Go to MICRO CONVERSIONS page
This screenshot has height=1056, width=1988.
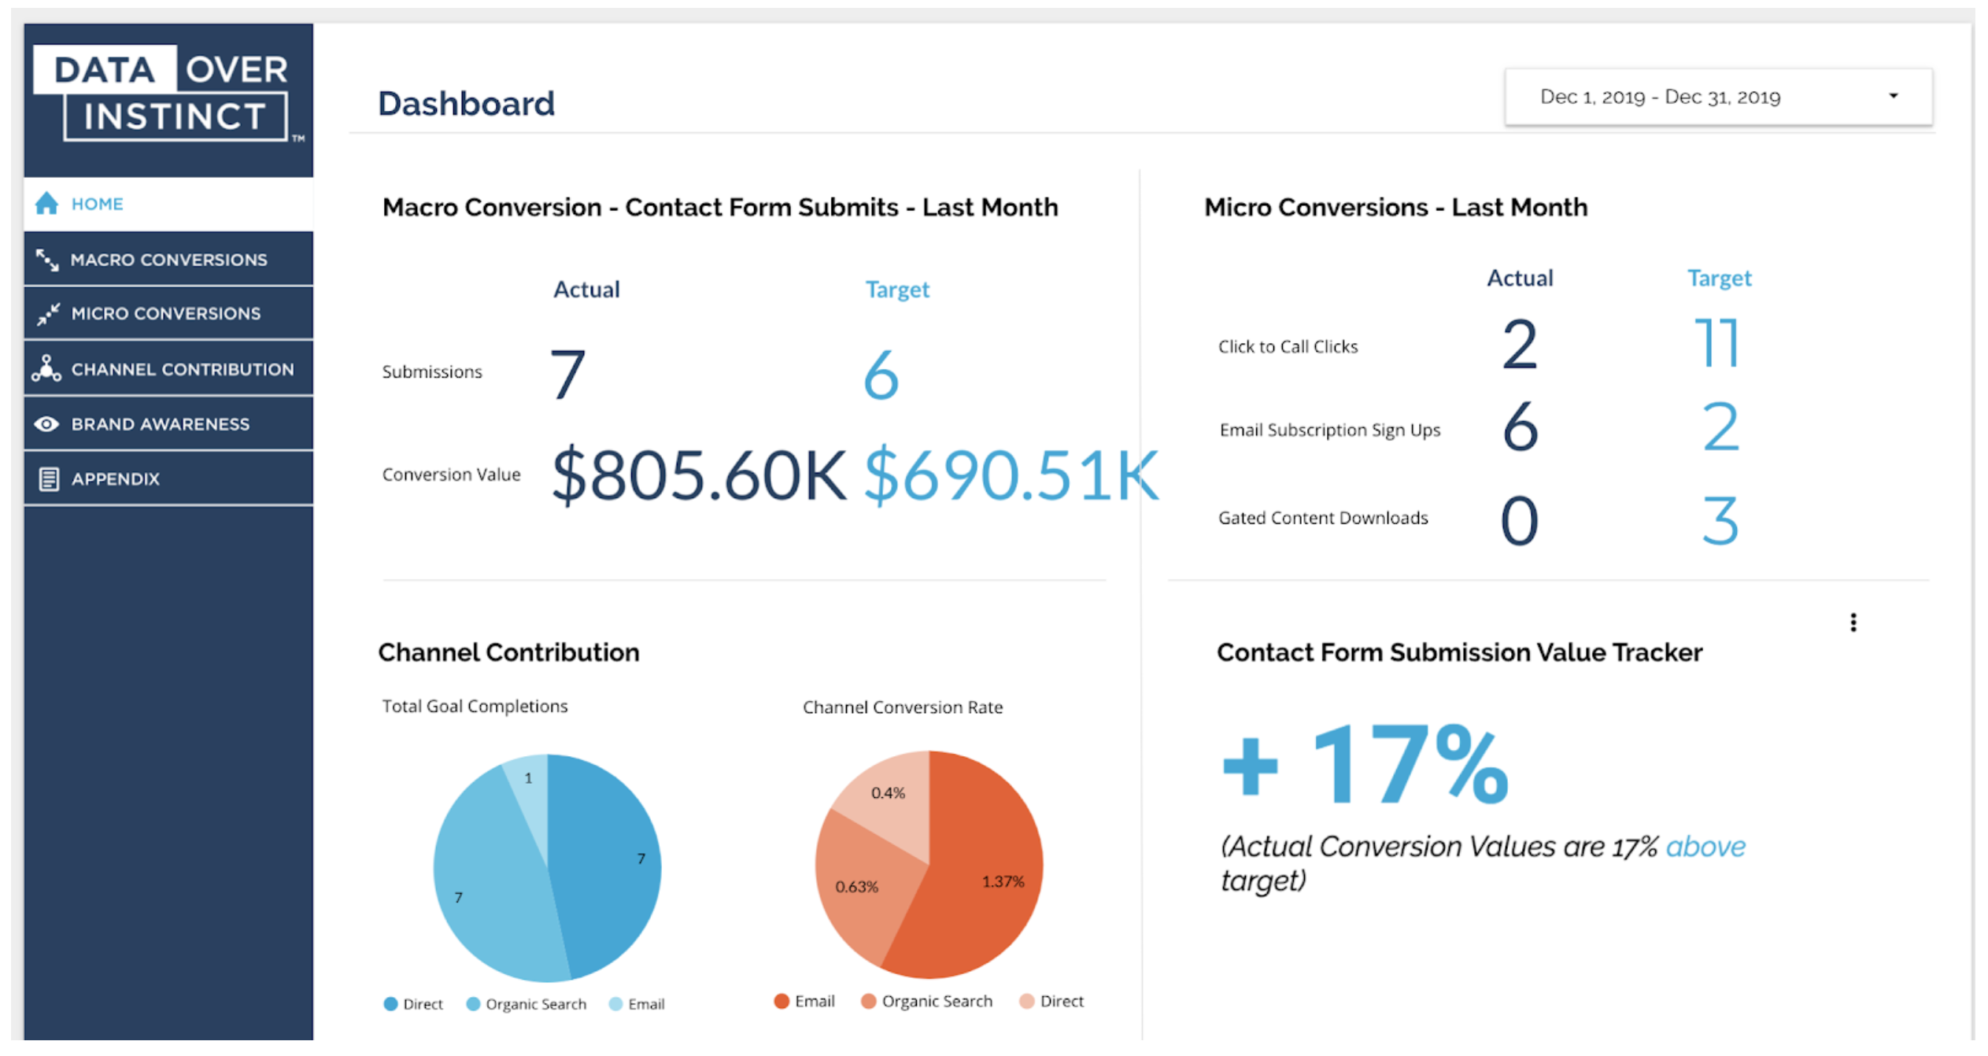(x=168, y=314)
